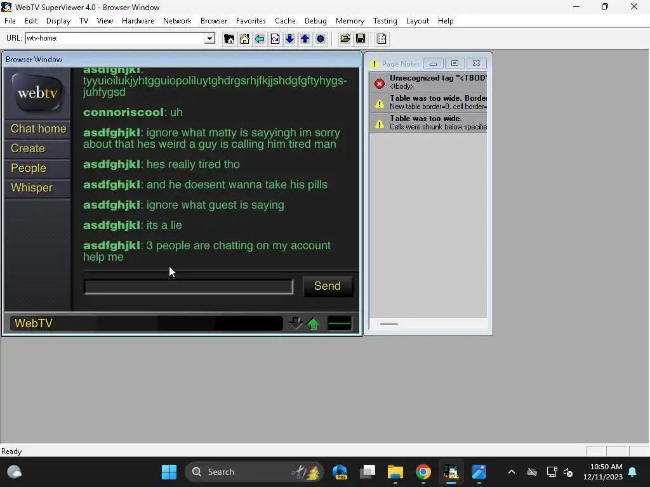Restore the Page Notes panel window

(x=454, y=63)
